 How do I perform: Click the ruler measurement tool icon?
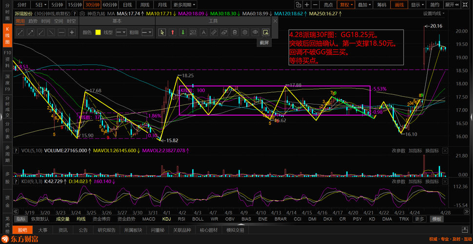click(214, 32)
